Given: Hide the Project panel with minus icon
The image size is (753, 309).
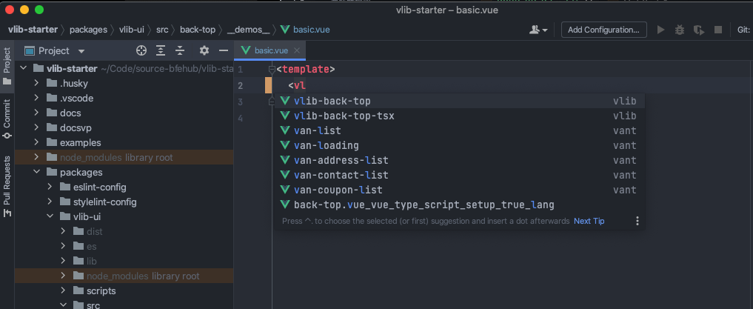Looking at the screenshot, I should (224, 50).
